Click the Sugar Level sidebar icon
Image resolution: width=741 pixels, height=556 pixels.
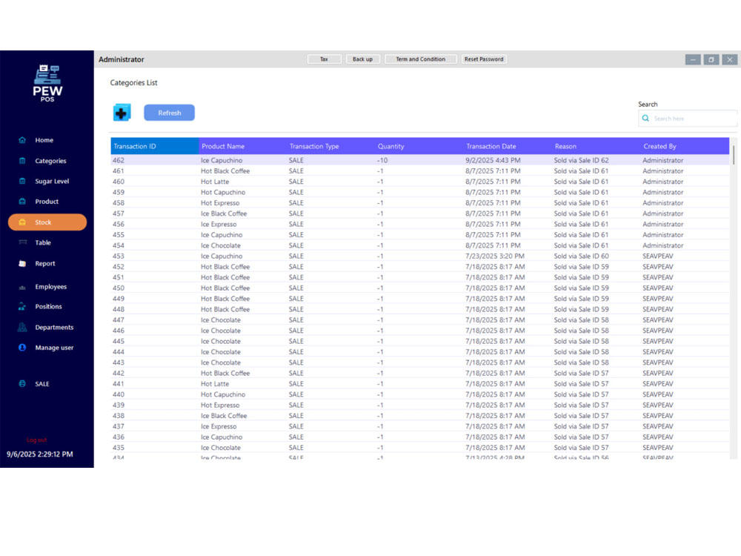22,181
